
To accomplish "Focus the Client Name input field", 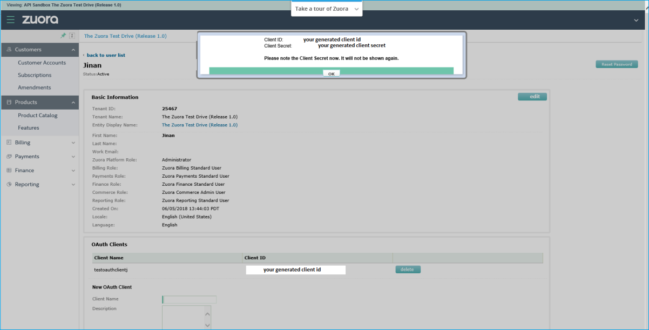I will (x=190, y=299).
